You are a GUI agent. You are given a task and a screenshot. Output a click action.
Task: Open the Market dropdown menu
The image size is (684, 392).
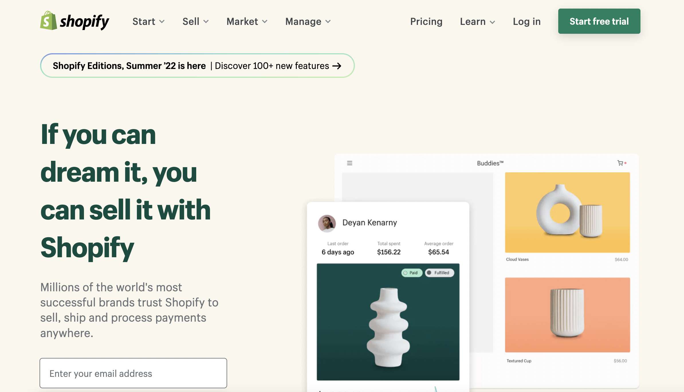click(247, 21)
